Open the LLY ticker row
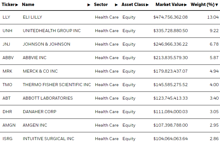The width and height of the screenshot is (220, 144). (110, 17)
